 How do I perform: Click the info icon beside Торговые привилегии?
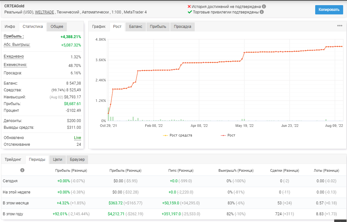click(262, 12)
